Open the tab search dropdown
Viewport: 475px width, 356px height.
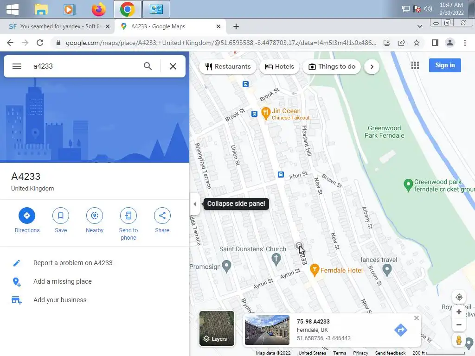pos(419,26)
